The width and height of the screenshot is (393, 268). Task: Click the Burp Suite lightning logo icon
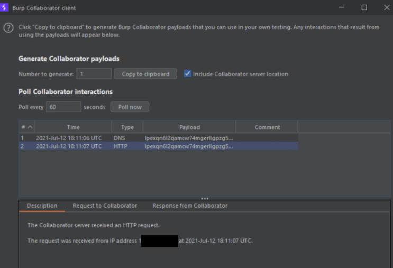[4, 7]
